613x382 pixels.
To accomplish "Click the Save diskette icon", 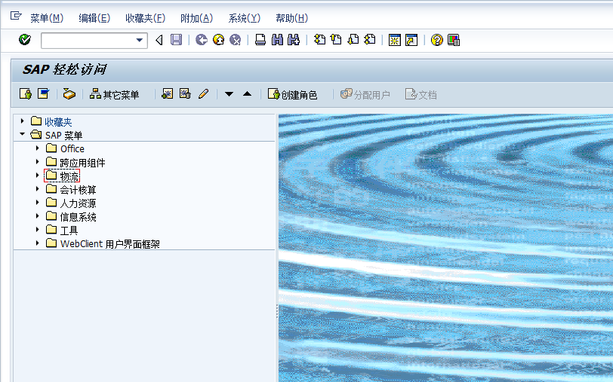I will (x=177, y=40).
